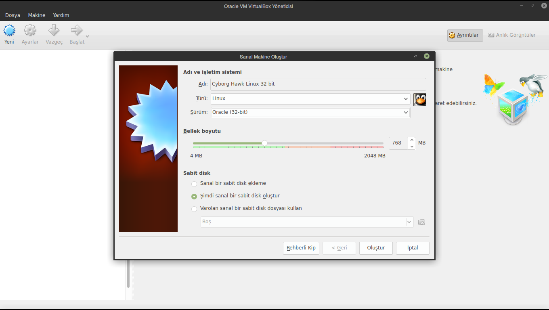549x310 pixels.
Task: Click the dialog restore icon in title bar
Action: 415,56
